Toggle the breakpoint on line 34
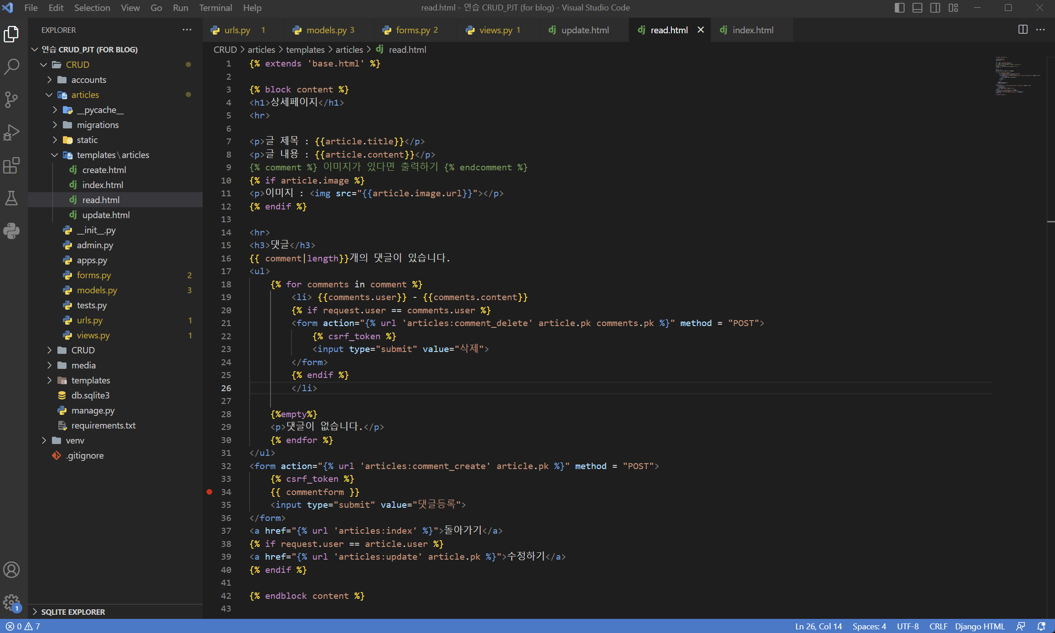Viewport: 1055px width, 633px height. tap(210, 492)
